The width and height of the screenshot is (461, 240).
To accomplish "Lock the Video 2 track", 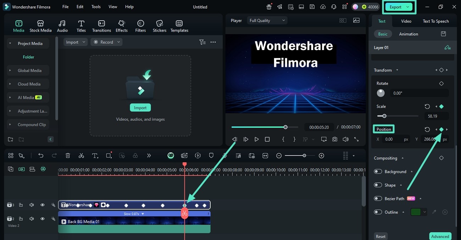I will (21, 219).
